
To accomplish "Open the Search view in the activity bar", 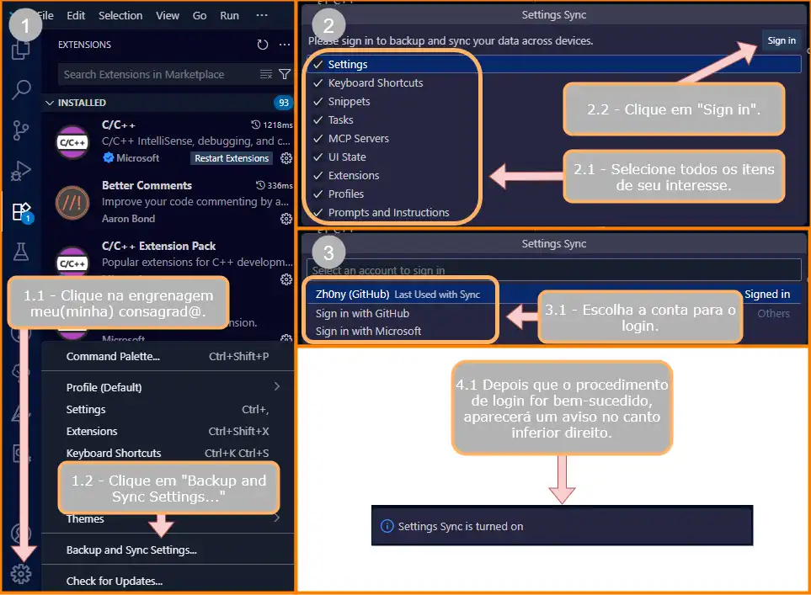I will (x=21, y=90).
